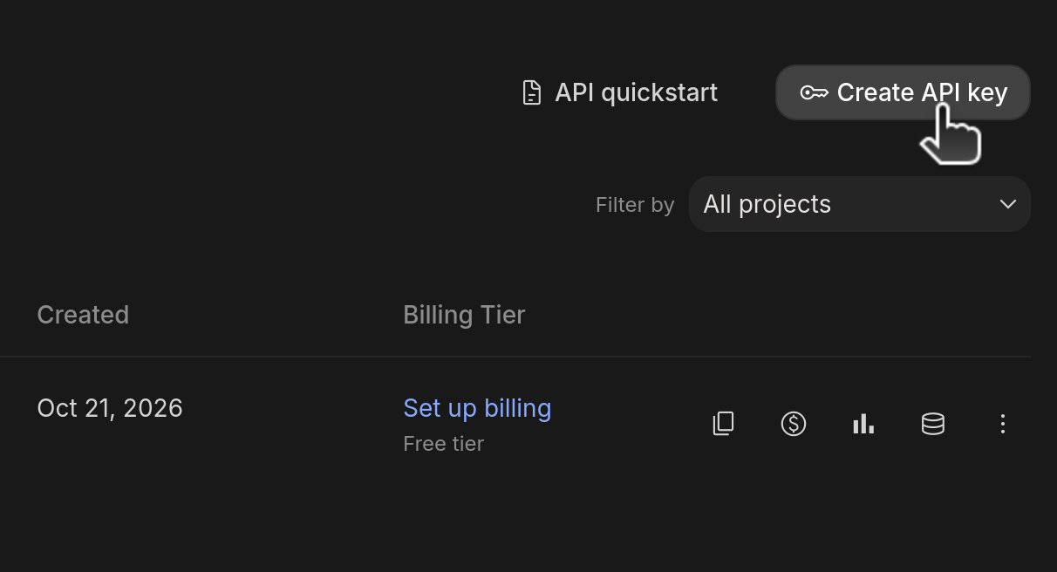Open the API quickstart link
The height and width of the screenshot is (572, 1057).
point(619,92)
